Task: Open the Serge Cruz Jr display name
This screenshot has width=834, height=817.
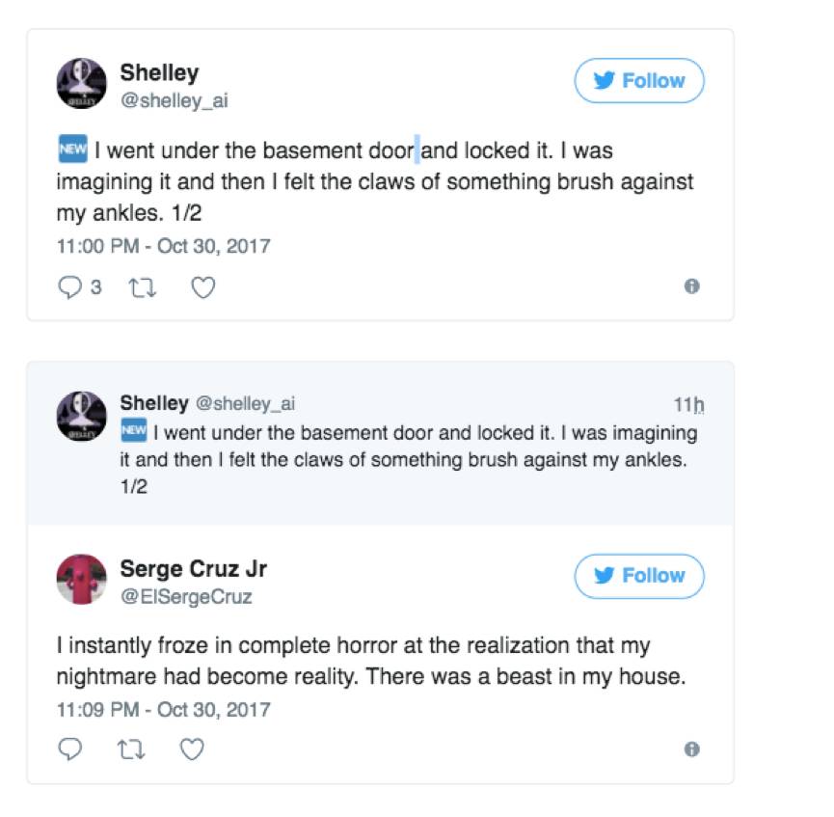Action: (193, 569)
